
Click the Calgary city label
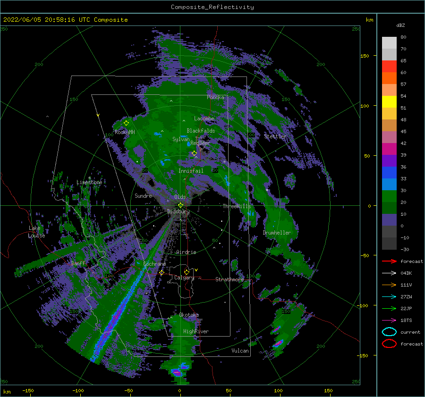coord(184,278)
